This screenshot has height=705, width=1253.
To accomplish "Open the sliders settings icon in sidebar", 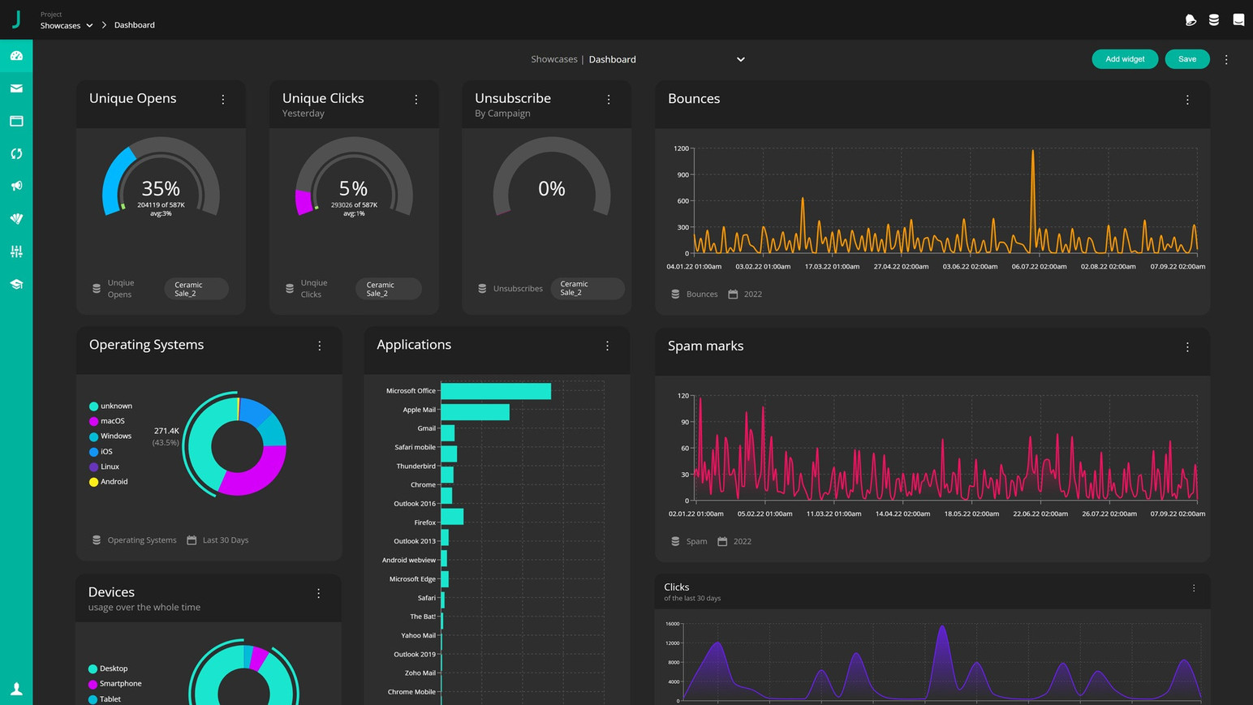I will (x=16, y=251).
